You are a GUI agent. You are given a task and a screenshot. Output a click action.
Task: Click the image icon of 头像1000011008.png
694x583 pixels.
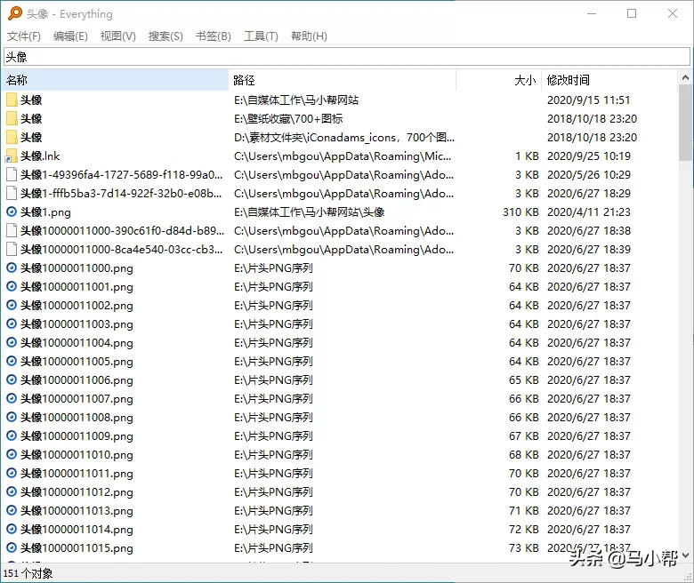point(12,417)
